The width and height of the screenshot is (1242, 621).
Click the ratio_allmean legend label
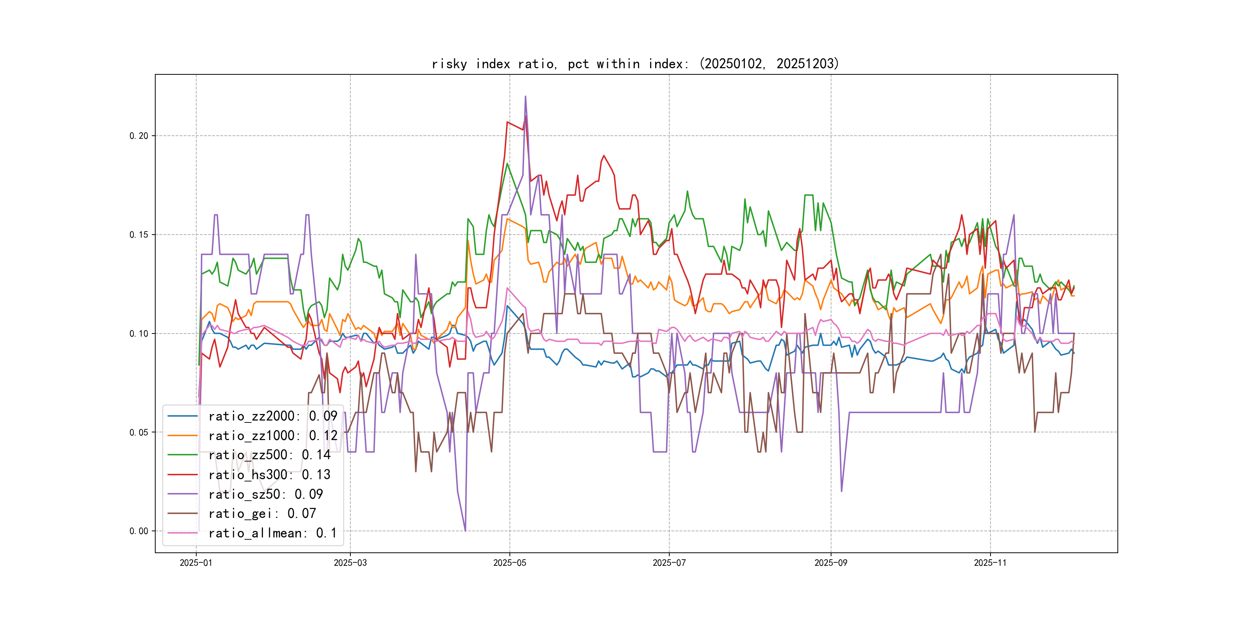(273, 533)
